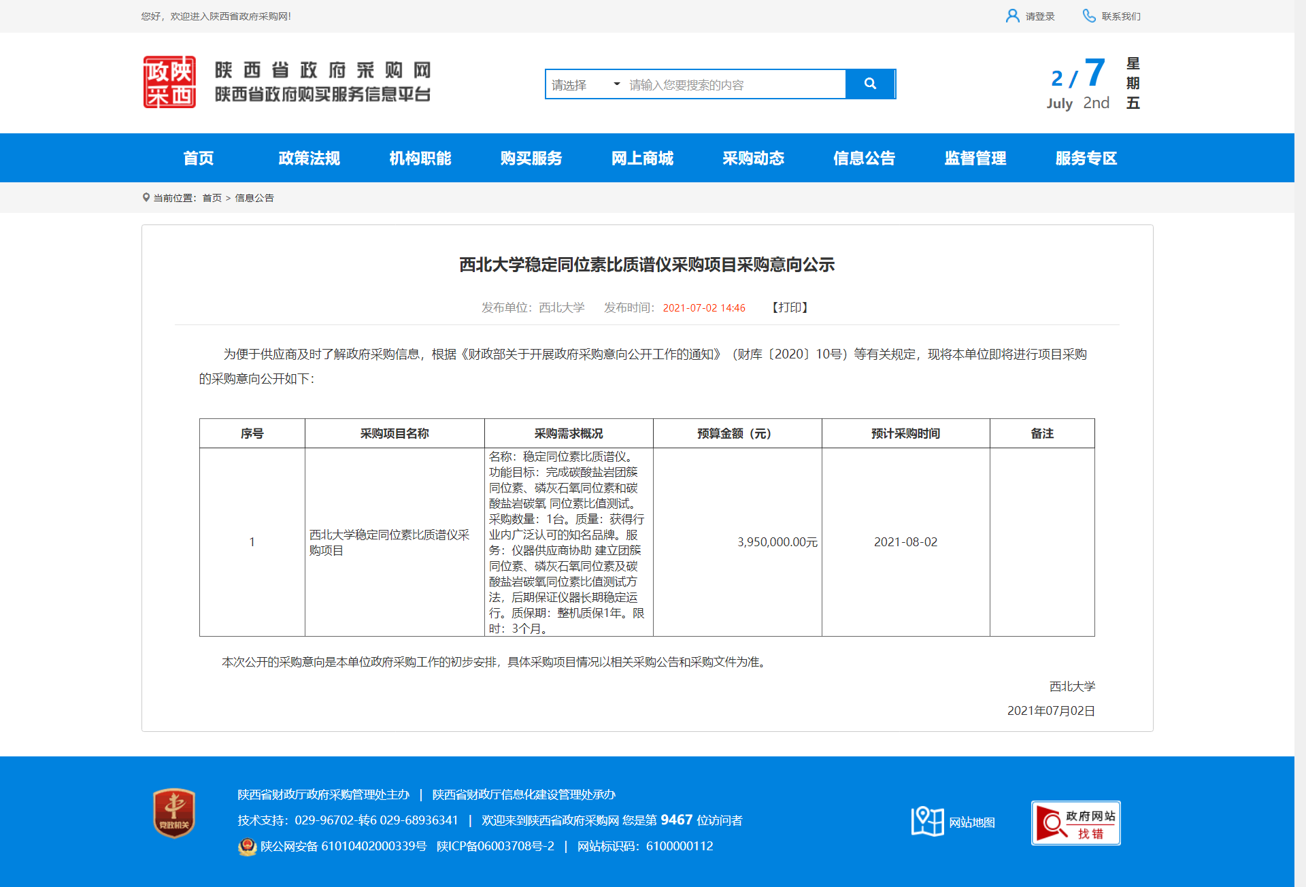Click the red Shaanxi procurement logo
Screen dimensions: 1306x887
click(x=169, y=82)
